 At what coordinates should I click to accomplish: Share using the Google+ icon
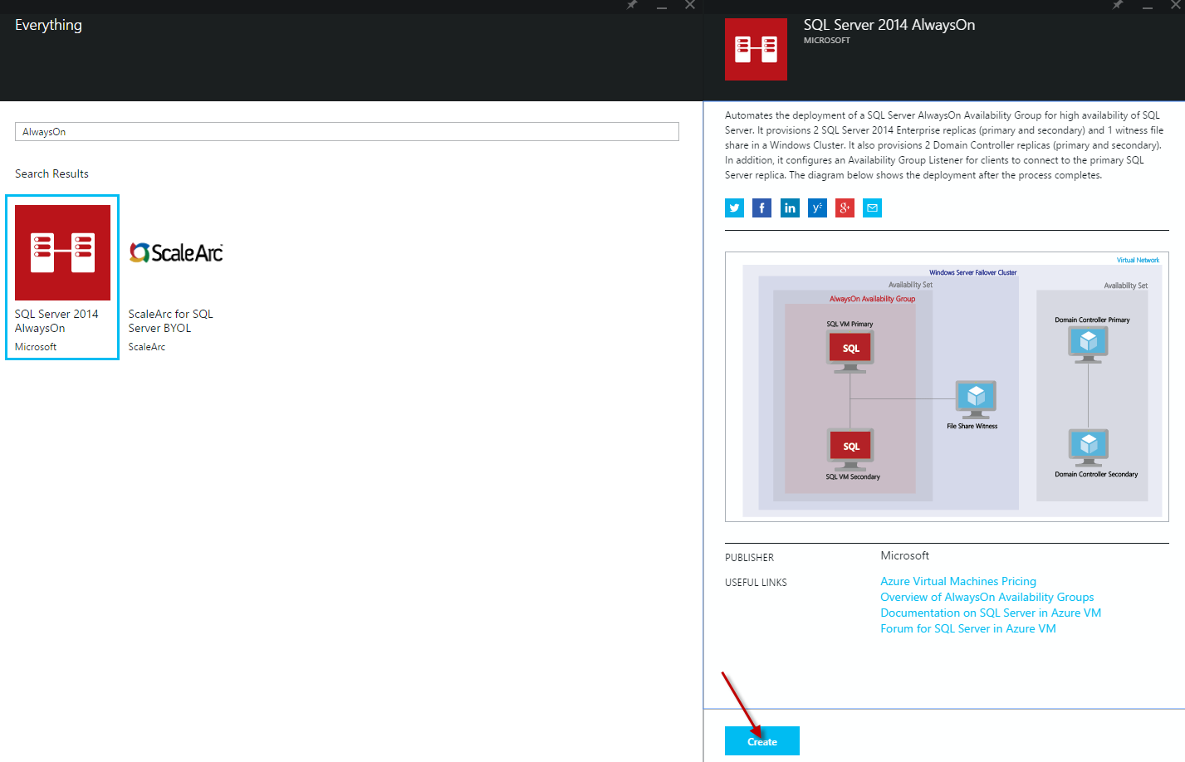[x=845, y=208]
